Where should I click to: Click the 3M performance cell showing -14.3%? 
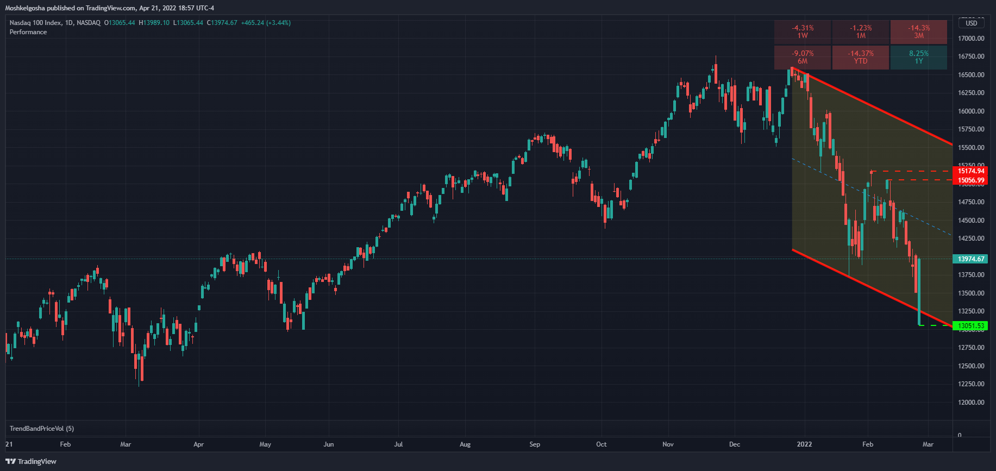[x=919, y=32]
